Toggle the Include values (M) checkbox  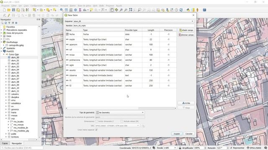click(x=122, y=121)
